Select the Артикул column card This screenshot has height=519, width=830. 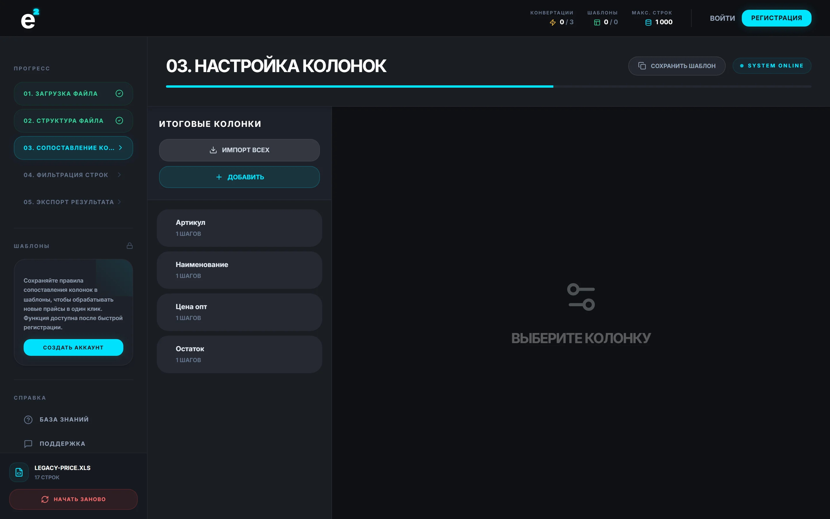(x=239, y=228)
